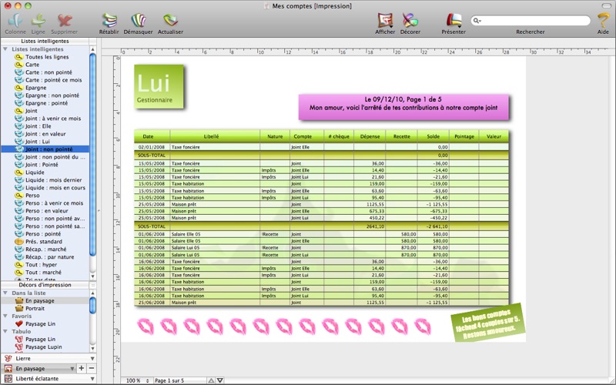The width and height of the screenshot is (616, 385).
Task: Remove decor with minus button
Action: pyautogui.click(x=92, y=369)
